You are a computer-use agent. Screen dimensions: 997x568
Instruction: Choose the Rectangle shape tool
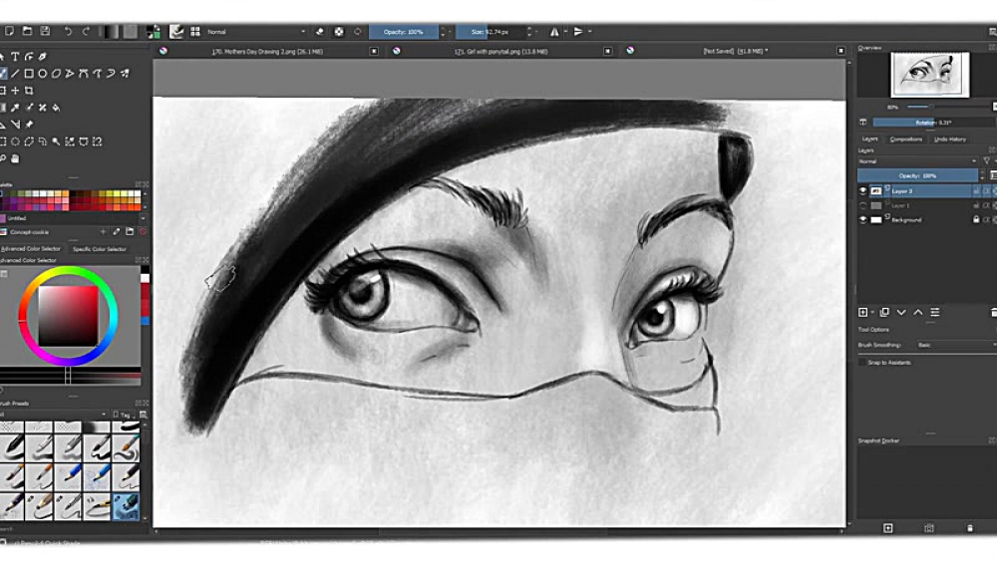pos(29,74)
